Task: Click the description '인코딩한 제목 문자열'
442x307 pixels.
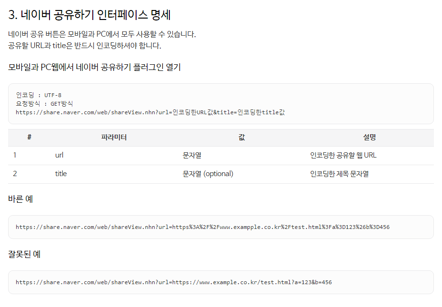Action: [x=339, y=174]
